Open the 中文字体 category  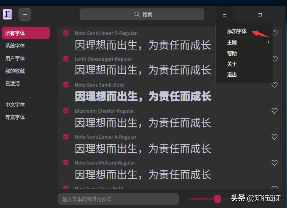tap(18, 105)
